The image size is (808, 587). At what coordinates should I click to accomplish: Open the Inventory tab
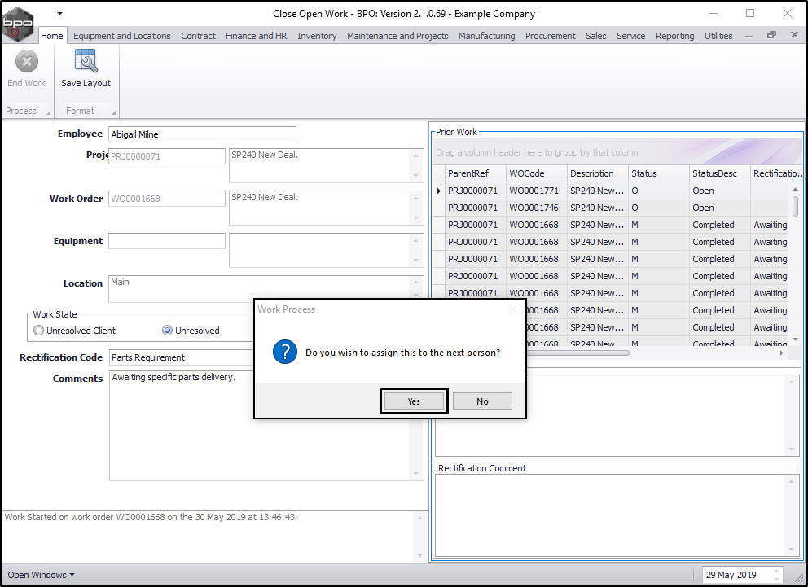(317, 36)
